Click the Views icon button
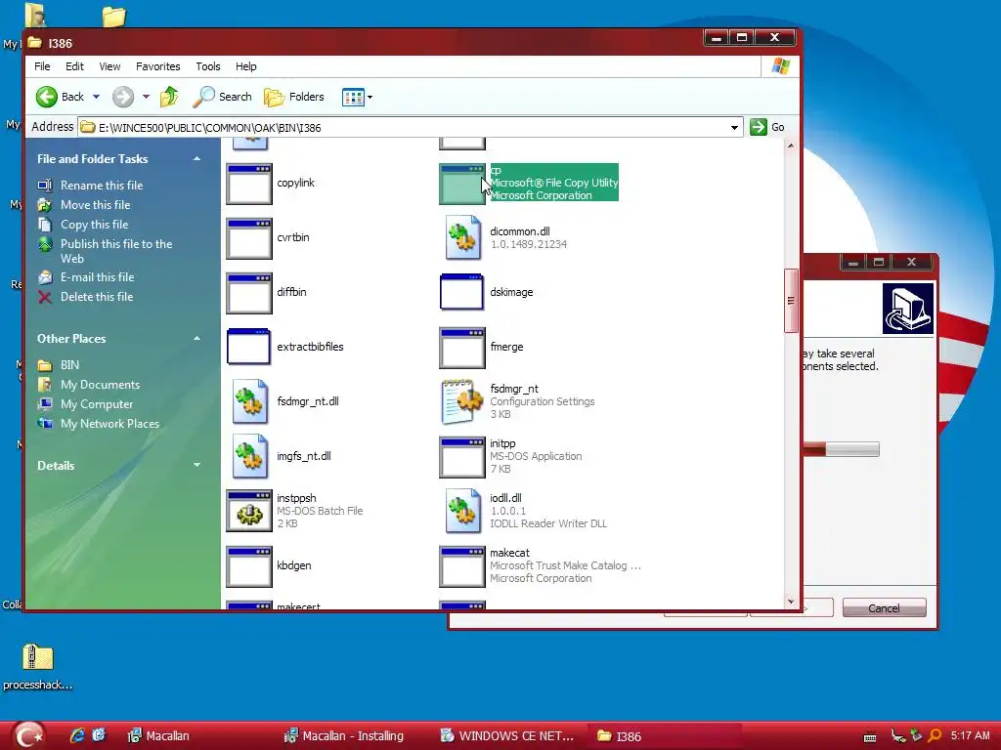 point(353,97)
